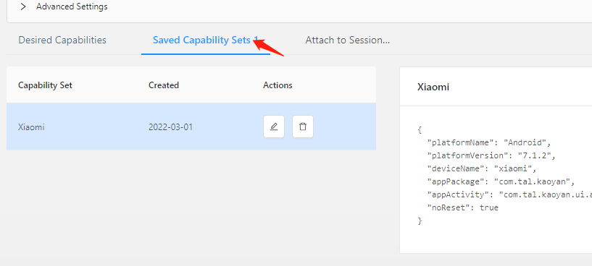This screenshot has width=592, height=266.
Task: Click the Xiaomi title in the details panel
Action: coord(433,87)
